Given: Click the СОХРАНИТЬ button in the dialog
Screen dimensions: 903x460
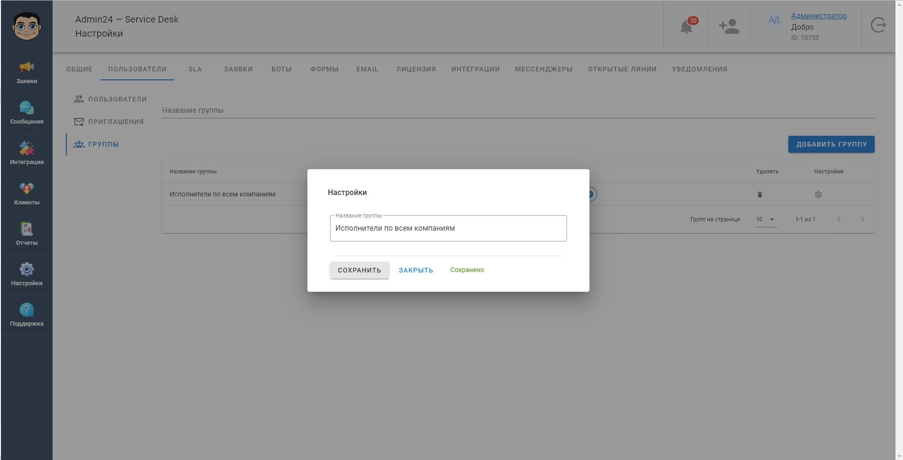Looking at the screenshot, I should tap(359, 270).
